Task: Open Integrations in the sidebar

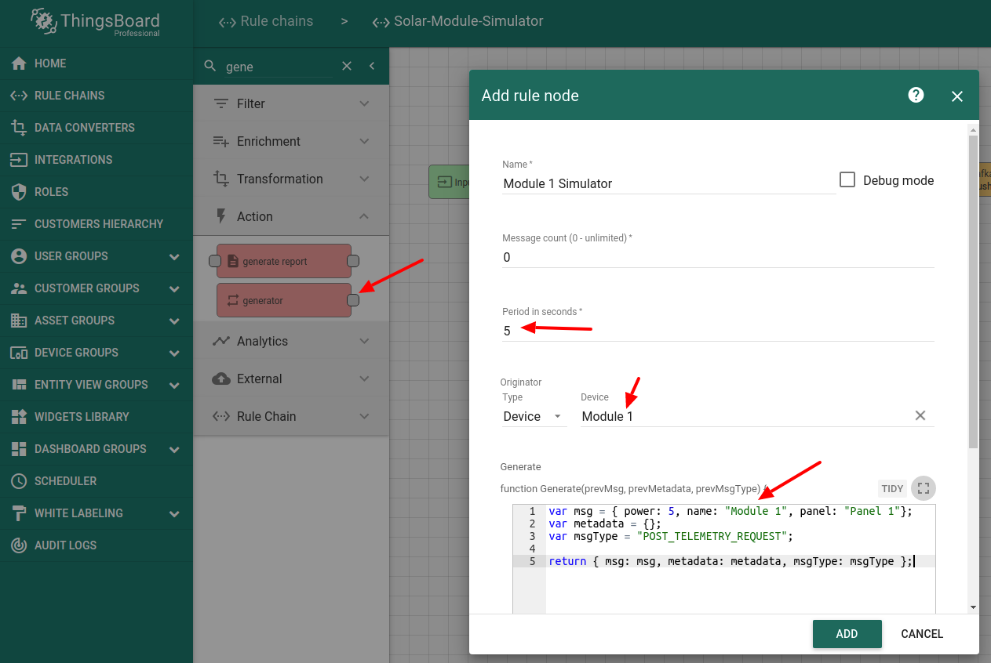Action: [73, 160]
